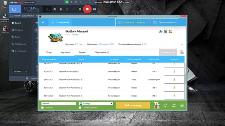Open the Официальный сайт link button
Image resolution: width=225 pixels, height=126 pixels.
165,22
